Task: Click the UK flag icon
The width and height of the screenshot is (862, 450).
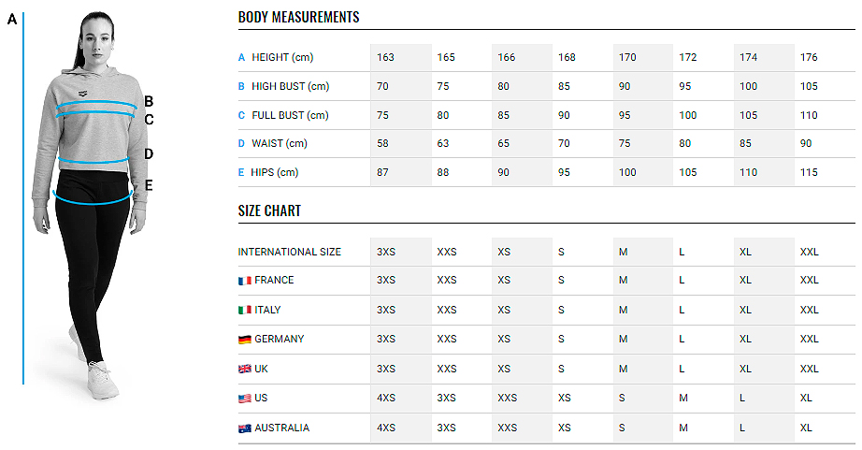Action: [x=245, y=370]
